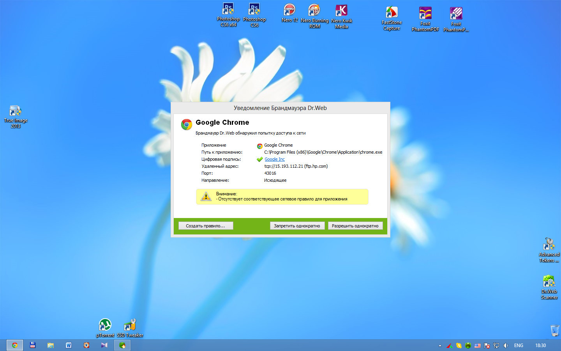Screen dimensions: 561x351
Task: Click the taskbar clock showing 18:30
Action: pyautogui.click(x=540, y=346)
